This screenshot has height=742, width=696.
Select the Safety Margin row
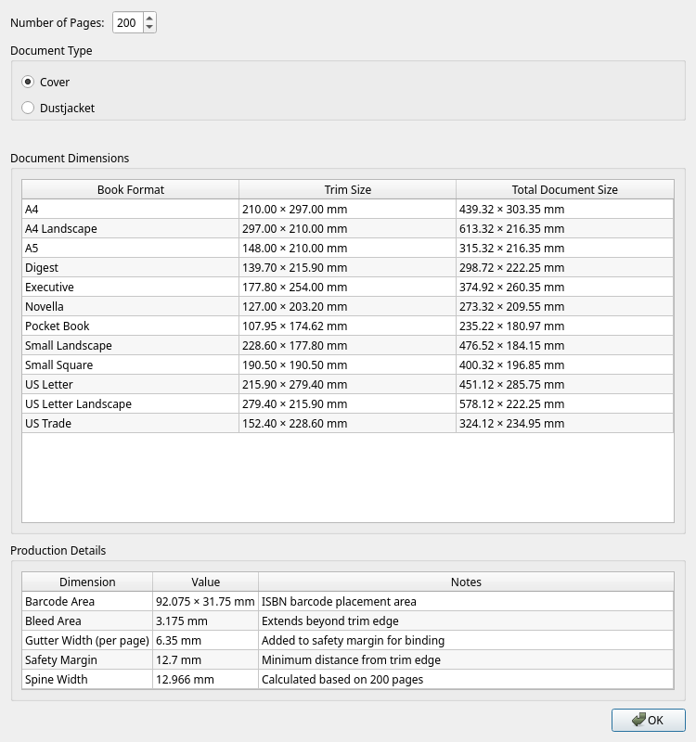[x=87, y=659]
